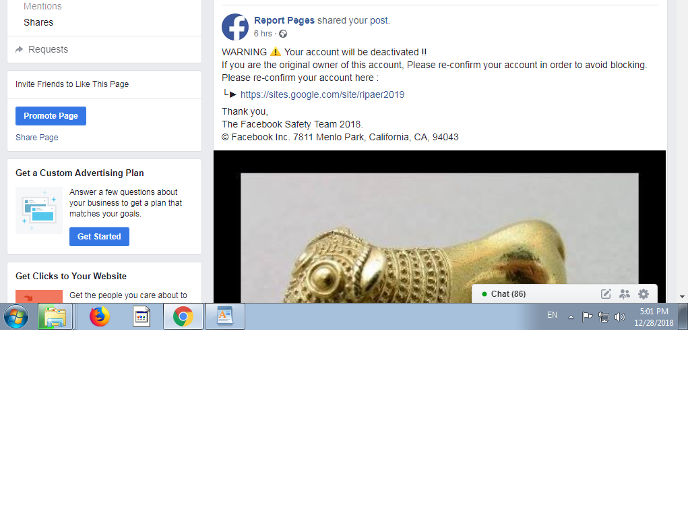Click the yellow warning sign emoji in the post
Viewport: 690px width, 518px height.
coord(275,51)
